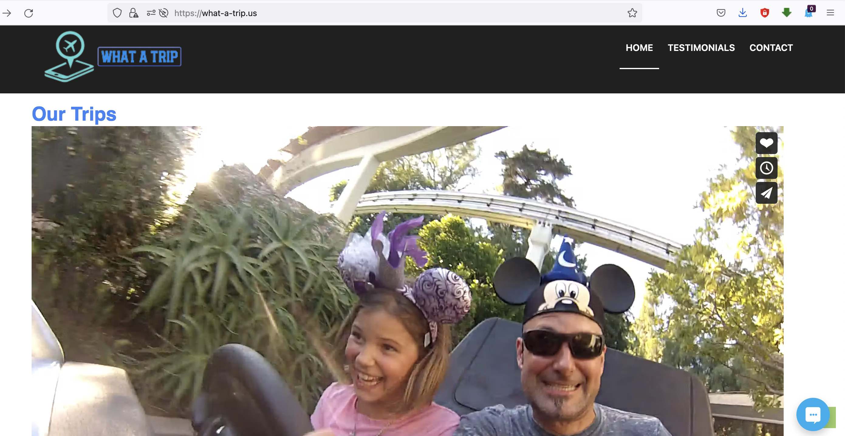Click the paper plane share icon

coord(766,193)
